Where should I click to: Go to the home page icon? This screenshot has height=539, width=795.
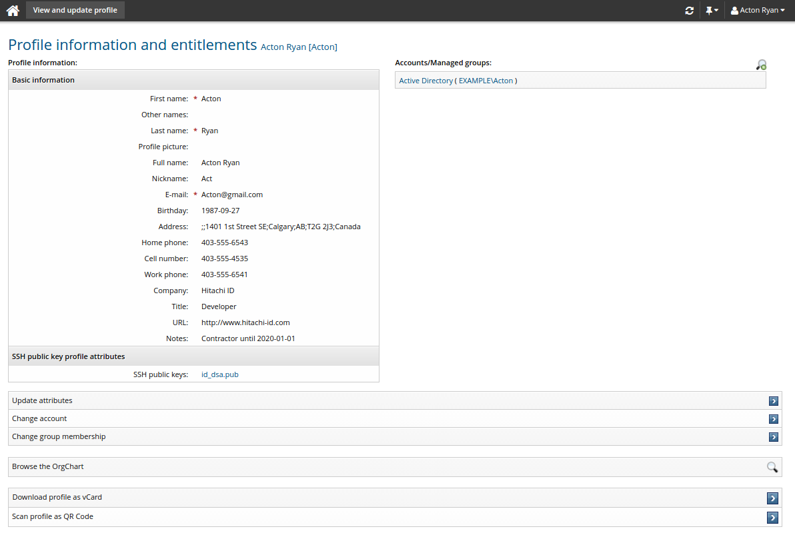tap(13, 11)
